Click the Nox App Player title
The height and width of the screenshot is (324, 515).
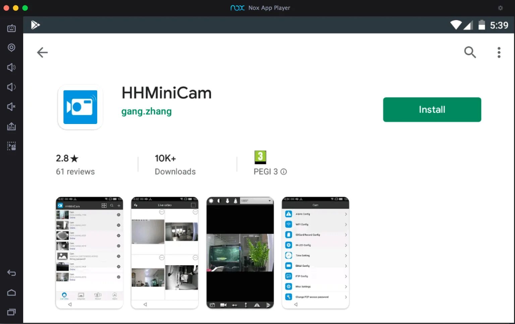pos(269,8)
